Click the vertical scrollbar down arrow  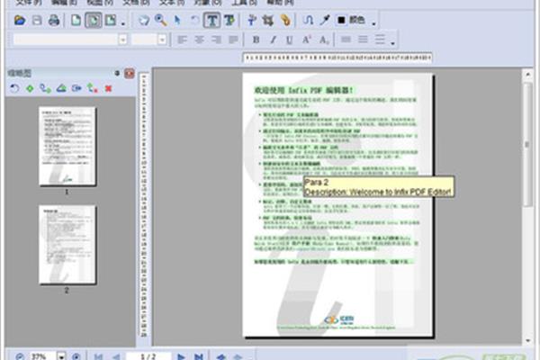(527, 340)
